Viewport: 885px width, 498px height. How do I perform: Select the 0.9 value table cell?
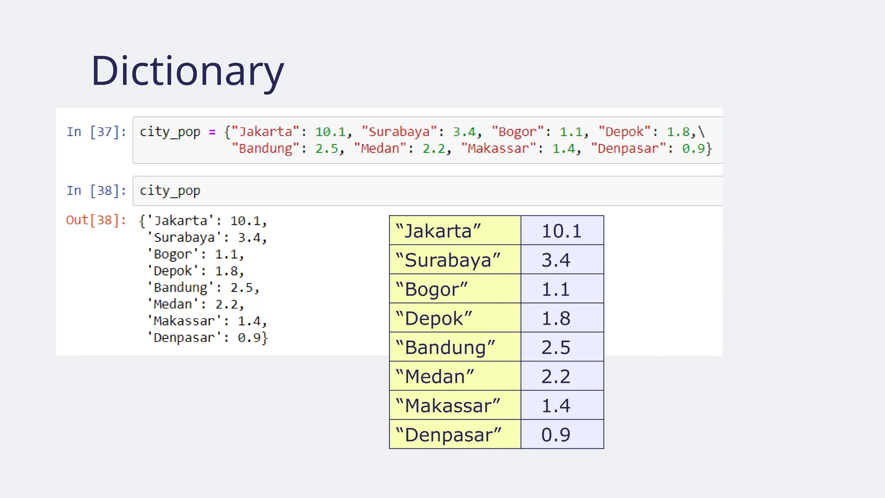coord(562,434)
